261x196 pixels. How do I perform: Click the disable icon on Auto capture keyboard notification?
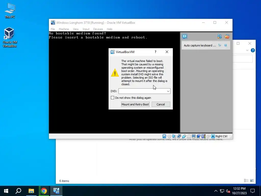click(220, 45)
